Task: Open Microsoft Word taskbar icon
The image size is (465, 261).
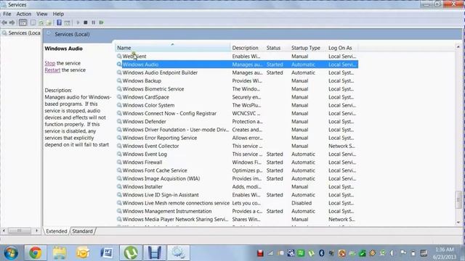Action: pyautogui.click(x=107, y=253)
